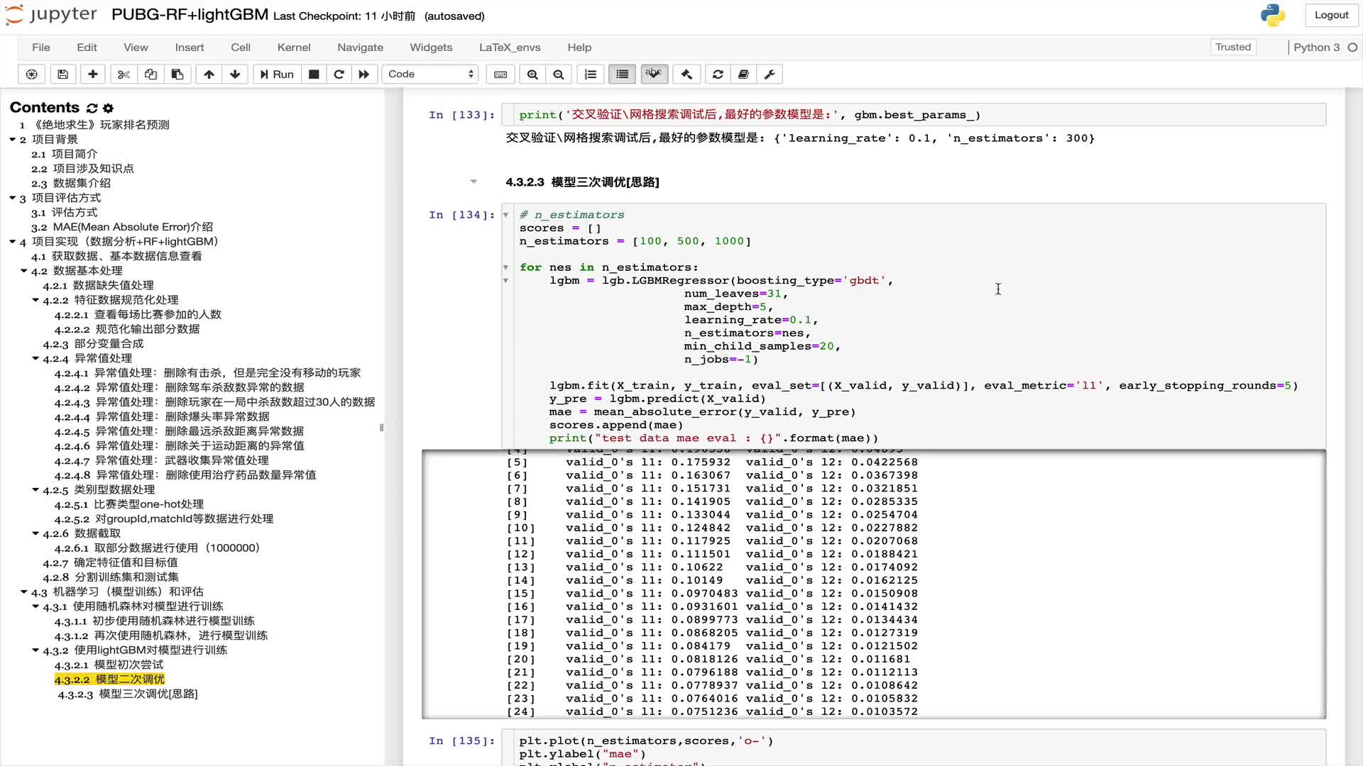Screen dimensions: 1363x766
Task: Open 4.3.1.1 初步使用随机森林 in Contents
Action: (x=154, y=621)
